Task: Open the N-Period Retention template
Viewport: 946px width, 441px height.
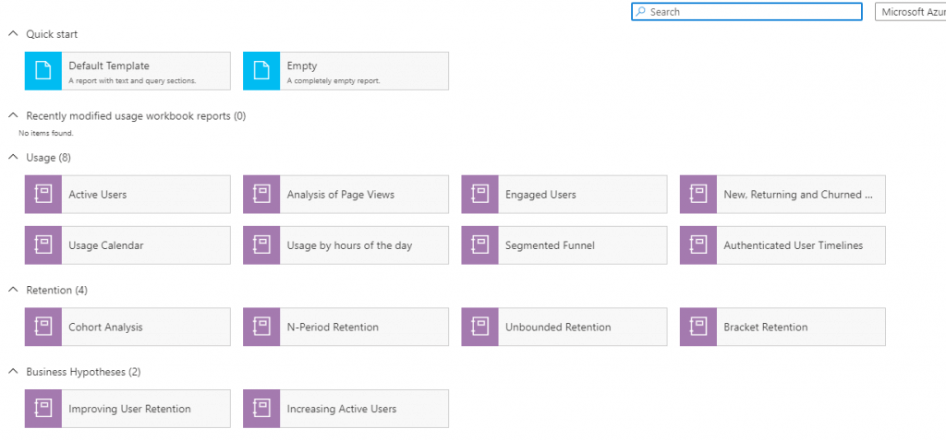Action: pos(346,328)
